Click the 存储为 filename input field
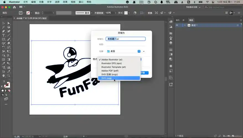 pyautogui.click(x=126, y=39)
